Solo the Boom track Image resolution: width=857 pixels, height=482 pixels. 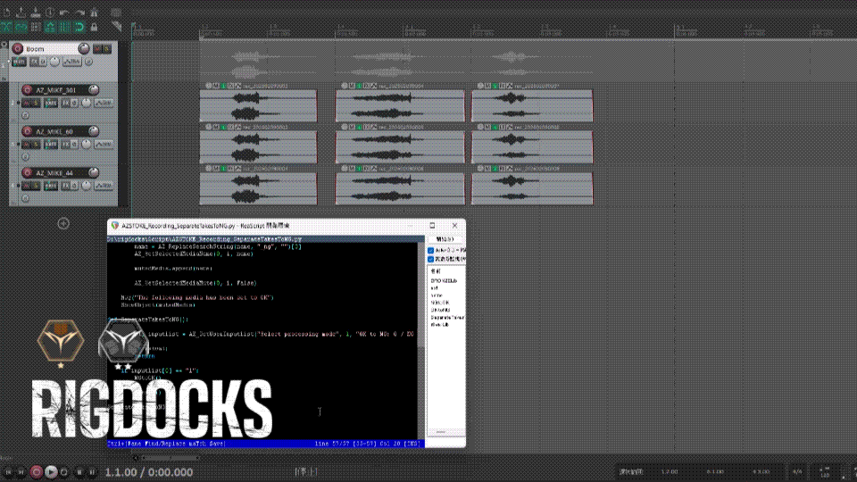[x=107, y=48]
